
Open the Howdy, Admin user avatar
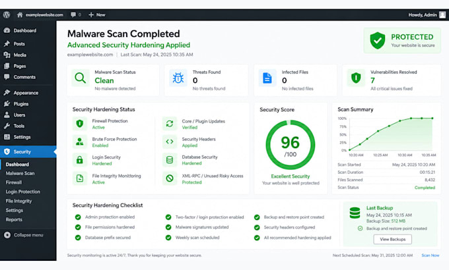click(442, 15)
